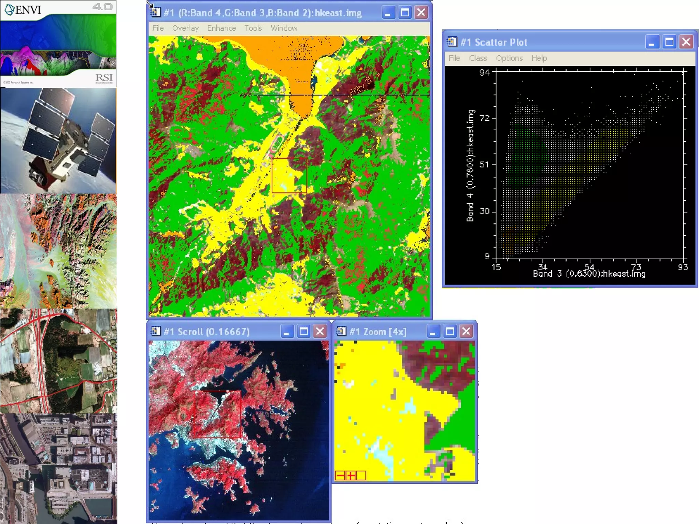Click the Zoom window title bar icon

pos(341,331)
